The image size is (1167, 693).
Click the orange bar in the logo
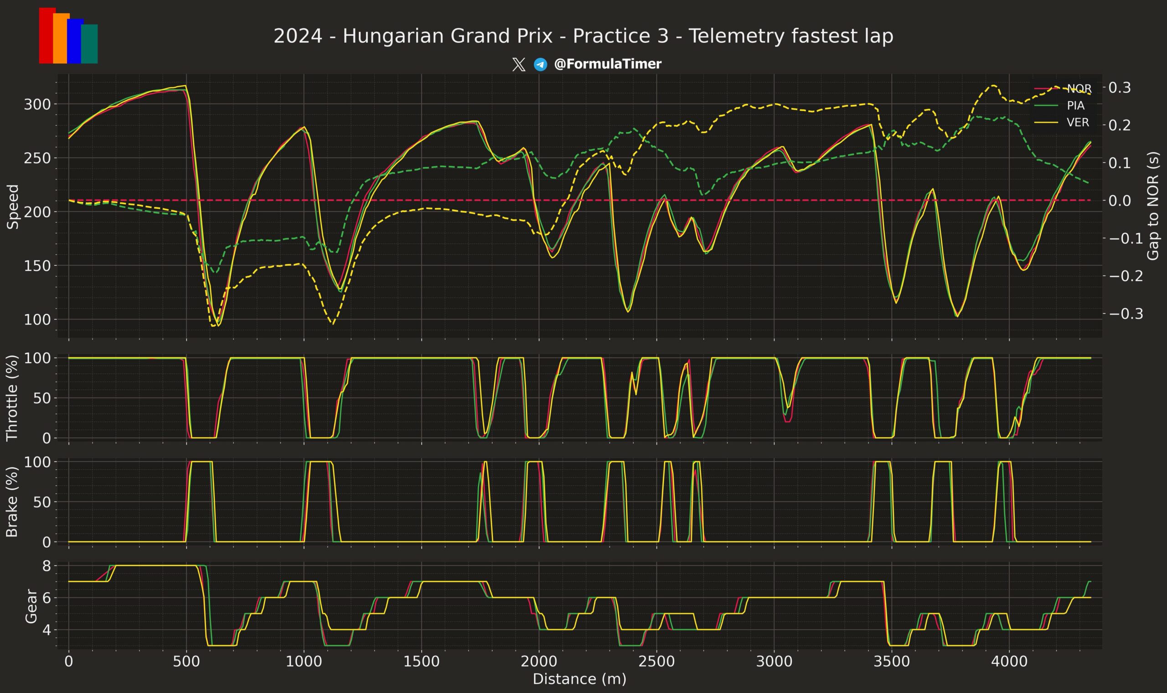click(x=60, y=40)
